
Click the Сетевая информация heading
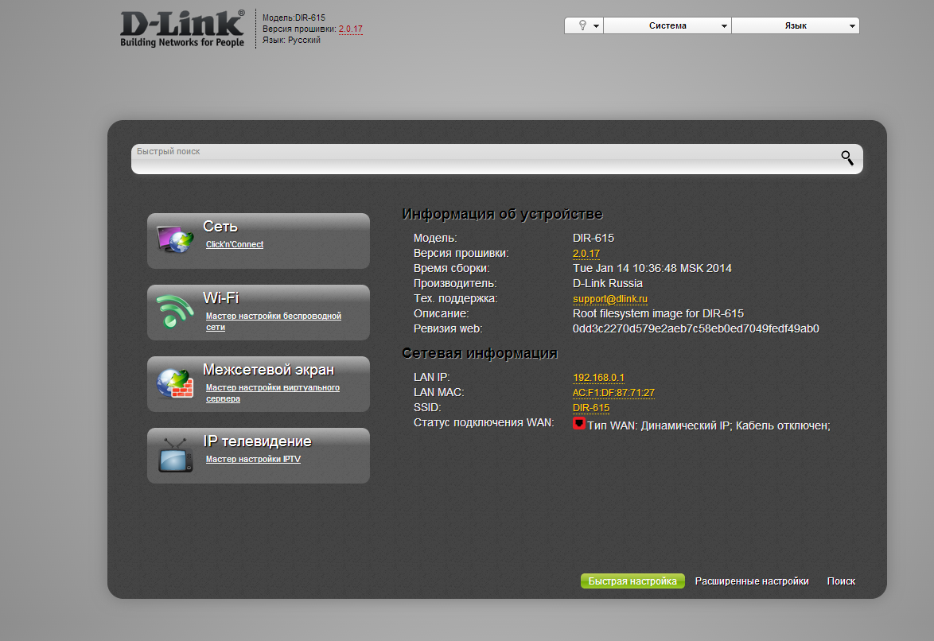[x=480, y=353]
